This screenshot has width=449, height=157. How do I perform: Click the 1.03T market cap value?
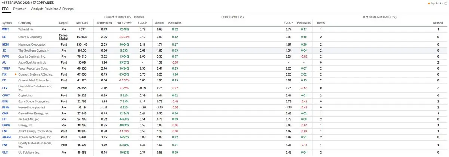click(x=82, y=29)
